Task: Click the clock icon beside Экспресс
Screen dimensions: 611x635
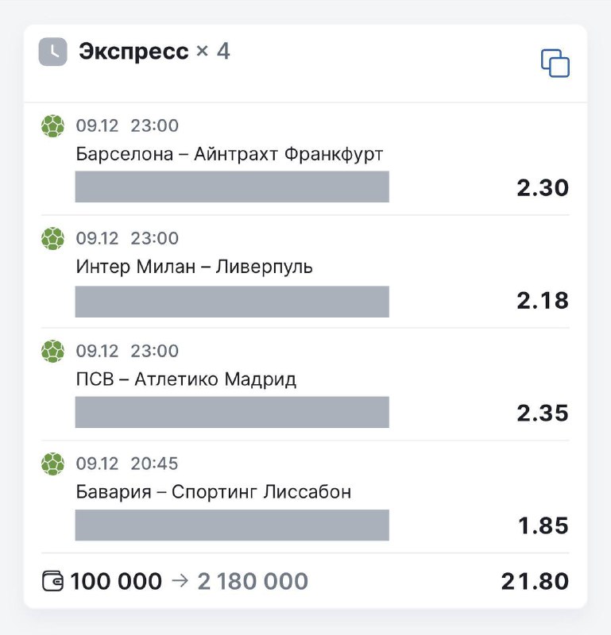Action: point(53,52)
